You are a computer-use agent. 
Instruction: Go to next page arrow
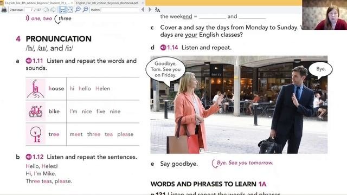click(53, 10)
